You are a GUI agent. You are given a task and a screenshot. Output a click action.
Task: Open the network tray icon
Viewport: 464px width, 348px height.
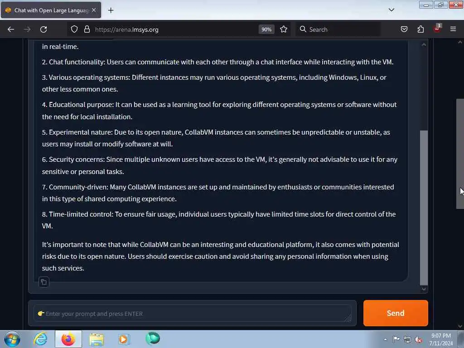pos(407,339)
